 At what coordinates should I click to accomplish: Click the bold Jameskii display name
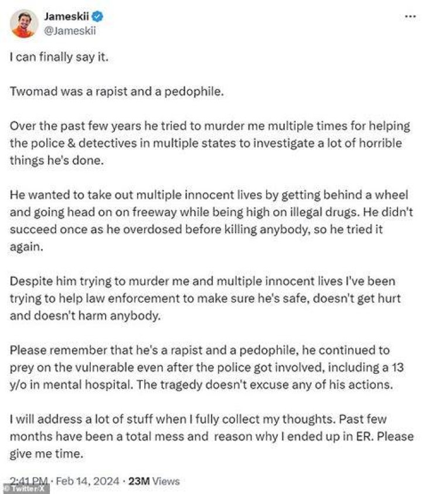[x=66, y=16]
